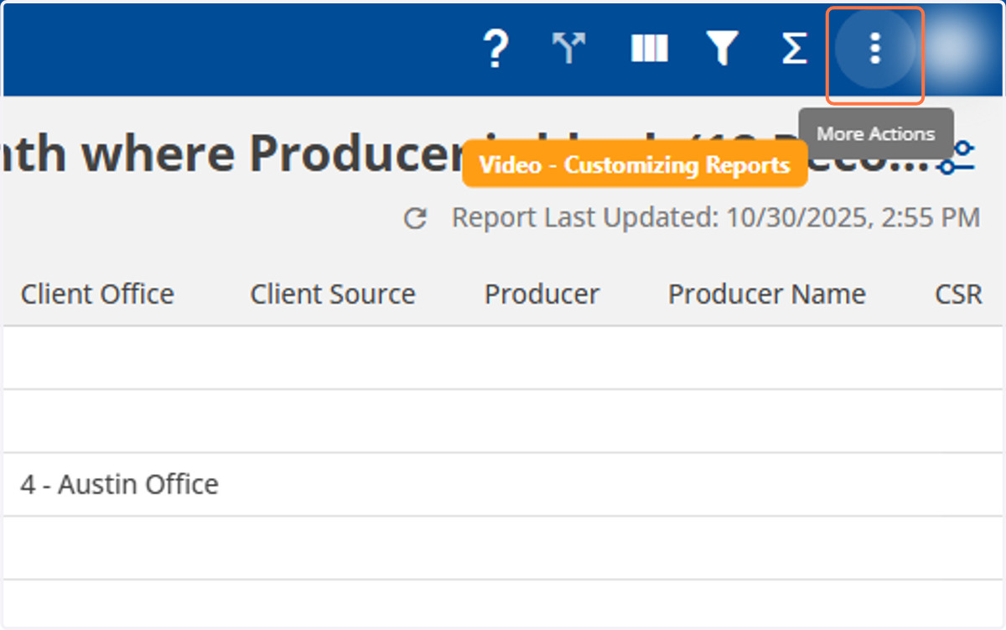Open the sigma totals icon

(793, 49)
